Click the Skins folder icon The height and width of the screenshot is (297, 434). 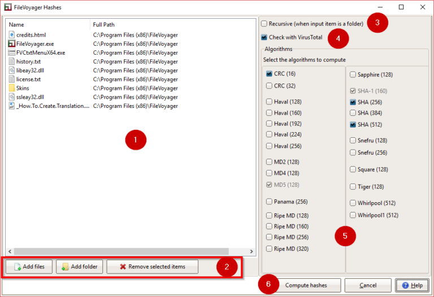pyautogui.click(x=12, y=88)
